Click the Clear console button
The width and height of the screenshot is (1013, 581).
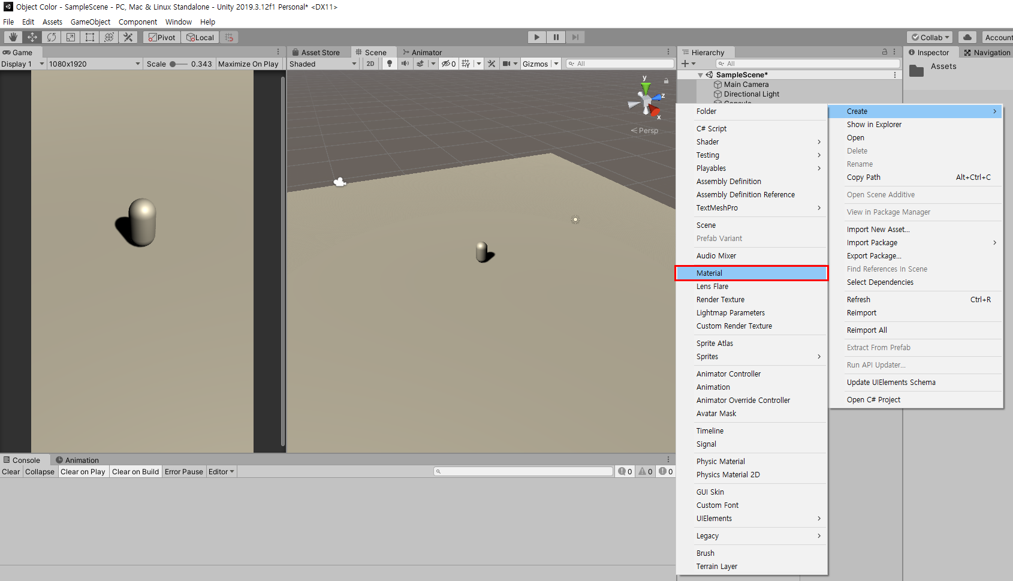(11, 472)
